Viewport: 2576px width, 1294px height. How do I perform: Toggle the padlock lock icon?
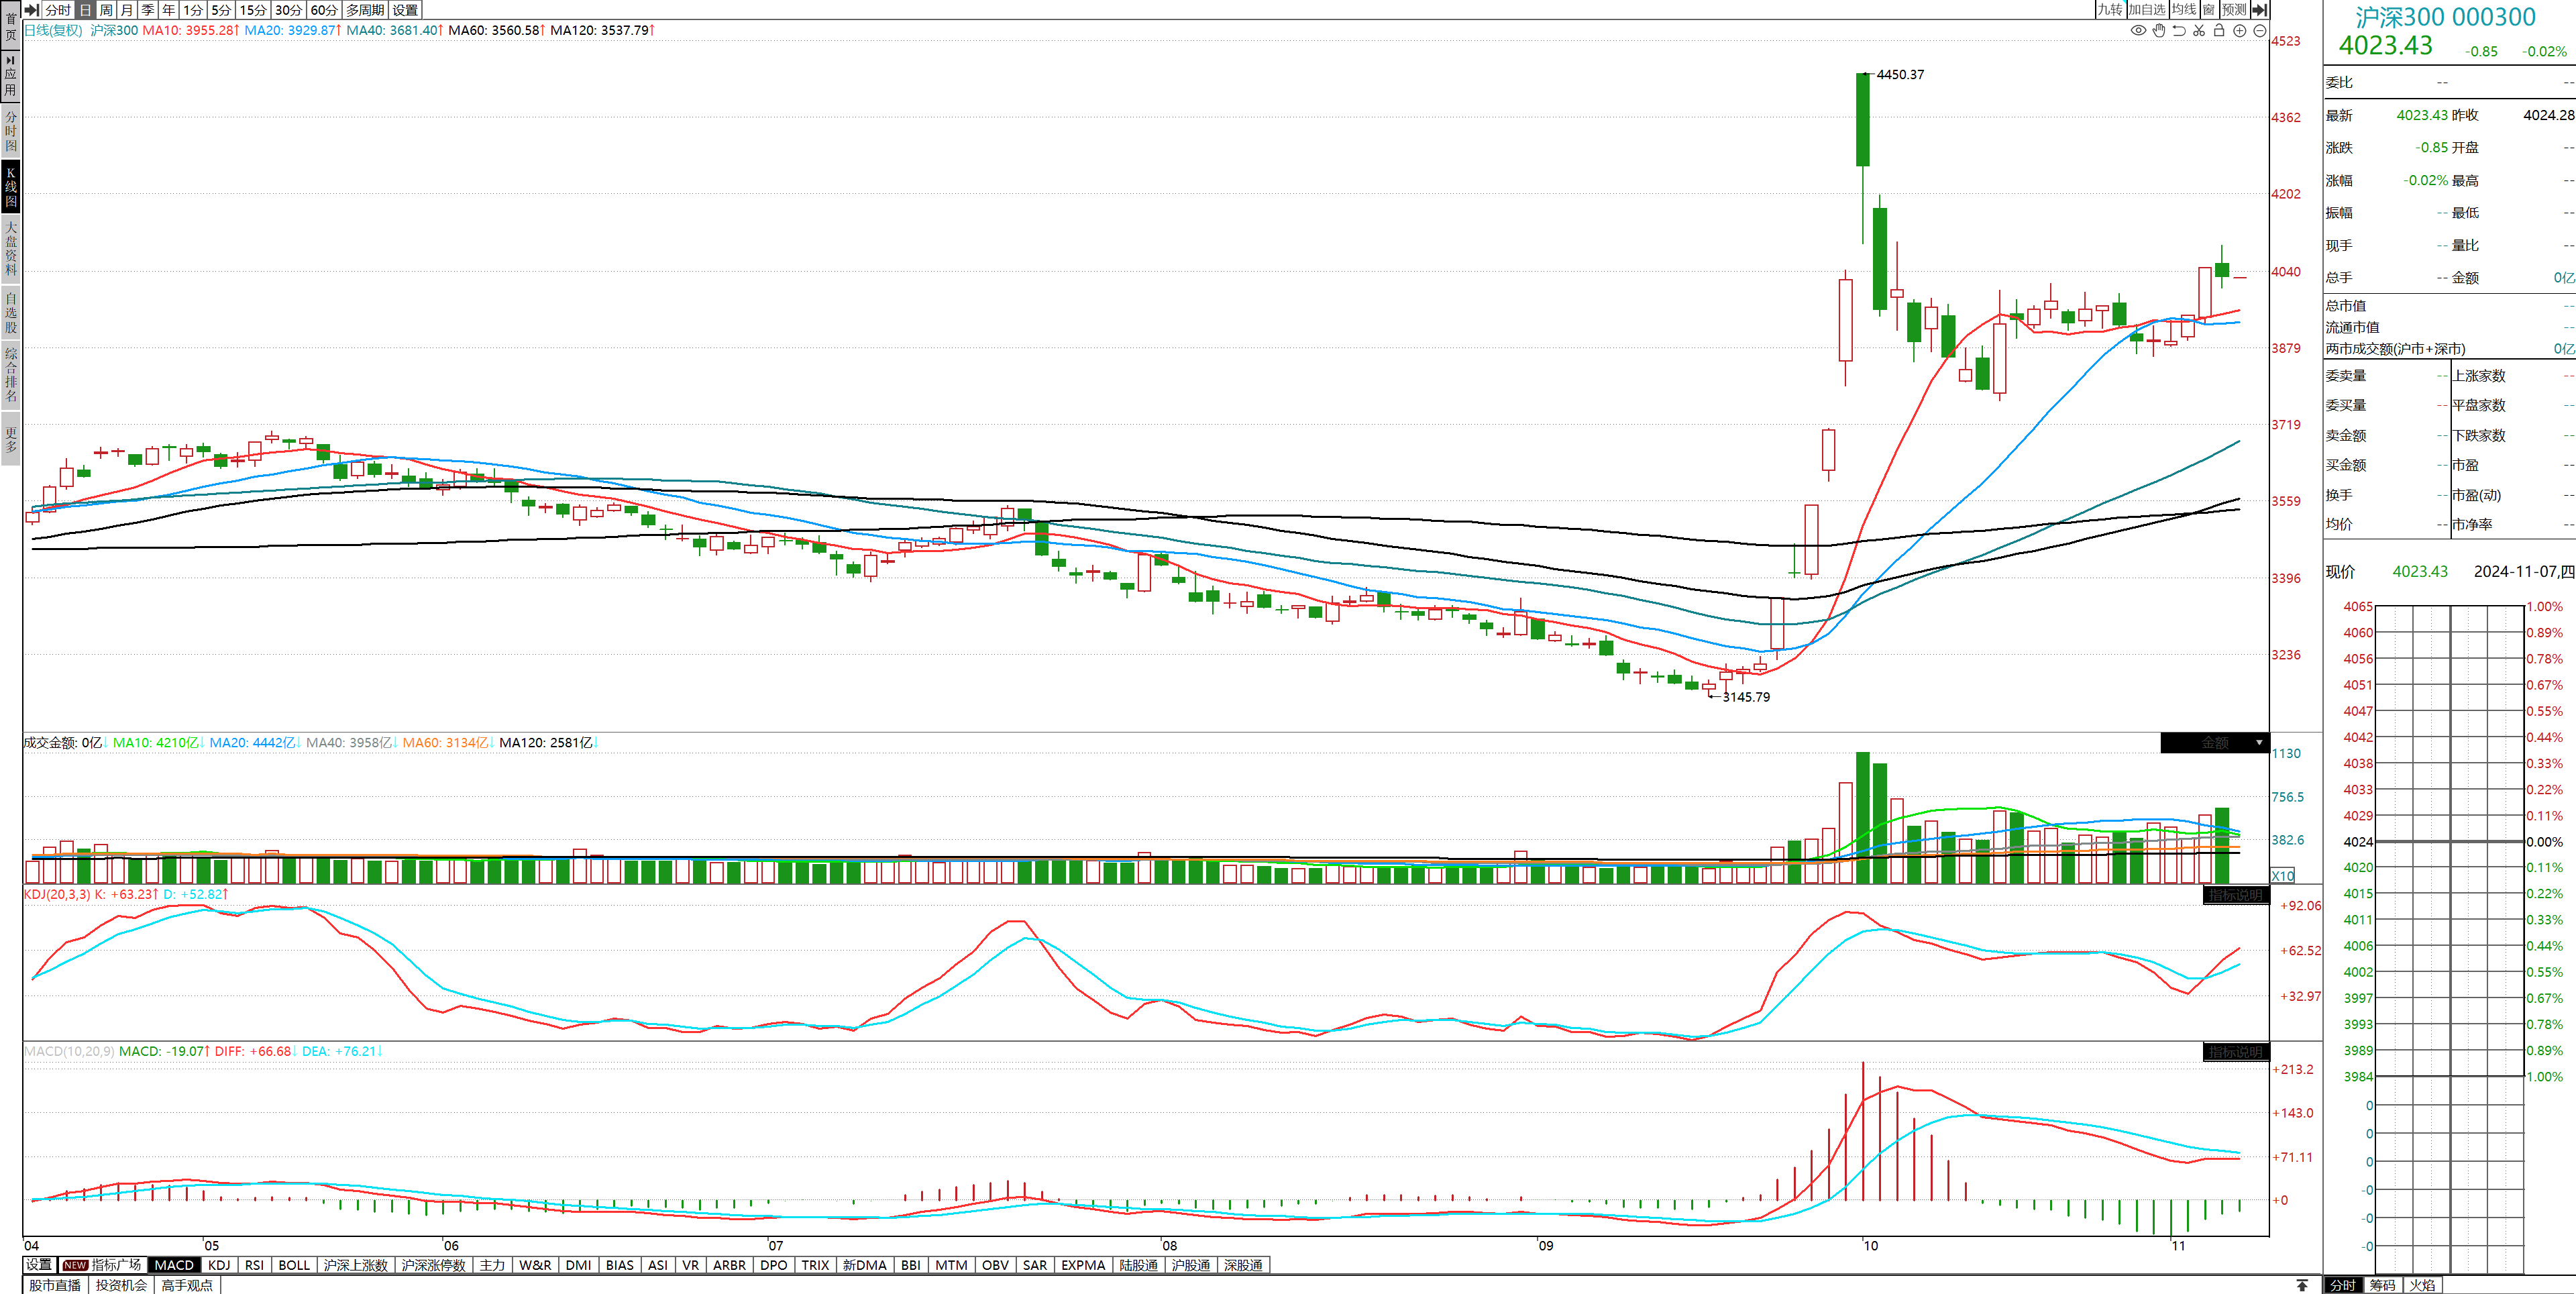pos(2219,30)
